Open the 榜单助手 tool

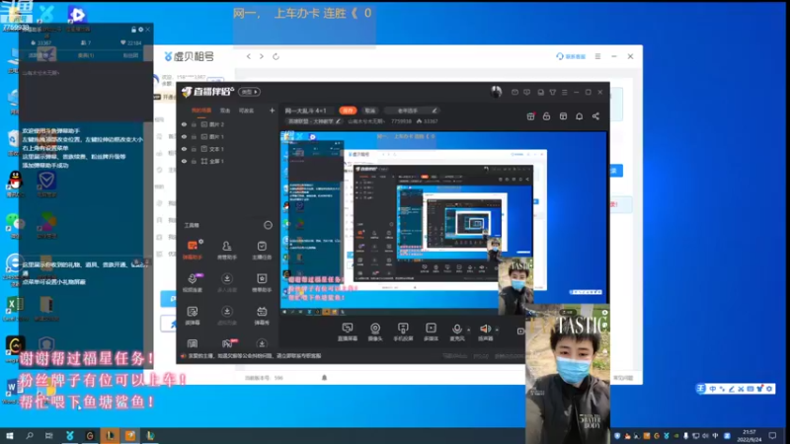pyautogui.click(x=262, y=282)
